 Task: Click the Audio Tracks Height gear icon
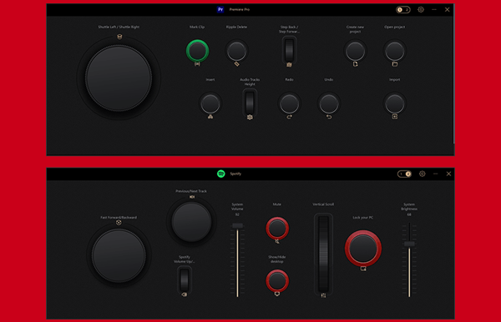(x=250, y=117)
